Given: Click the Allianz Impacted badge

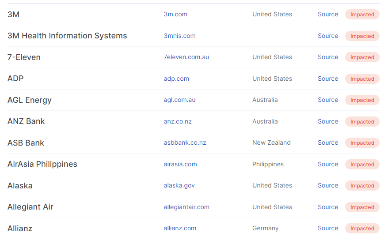Looking at the screenshot, I should click(362, 228).
